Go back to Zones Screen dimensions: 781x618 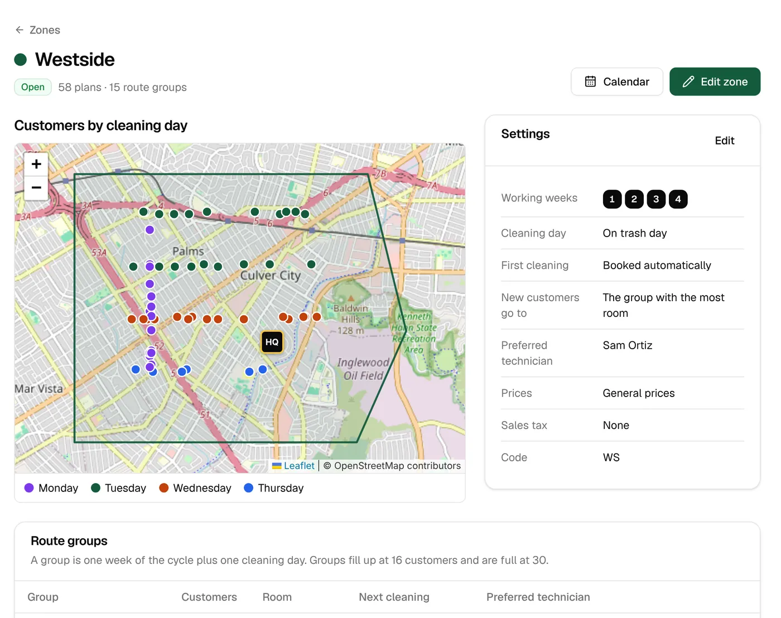click(37, 30)
